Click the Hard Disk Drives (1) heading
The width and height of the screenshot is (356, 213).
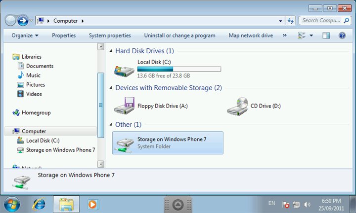coord(144,51)
